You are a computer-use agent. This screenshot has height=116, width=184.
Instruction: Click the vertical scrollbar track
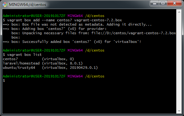coord(179,61)
